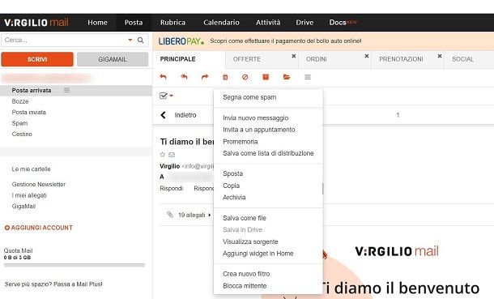494x299 pixels.
Task: Open the search options dropdown arrow
Action: coord(130,40)
